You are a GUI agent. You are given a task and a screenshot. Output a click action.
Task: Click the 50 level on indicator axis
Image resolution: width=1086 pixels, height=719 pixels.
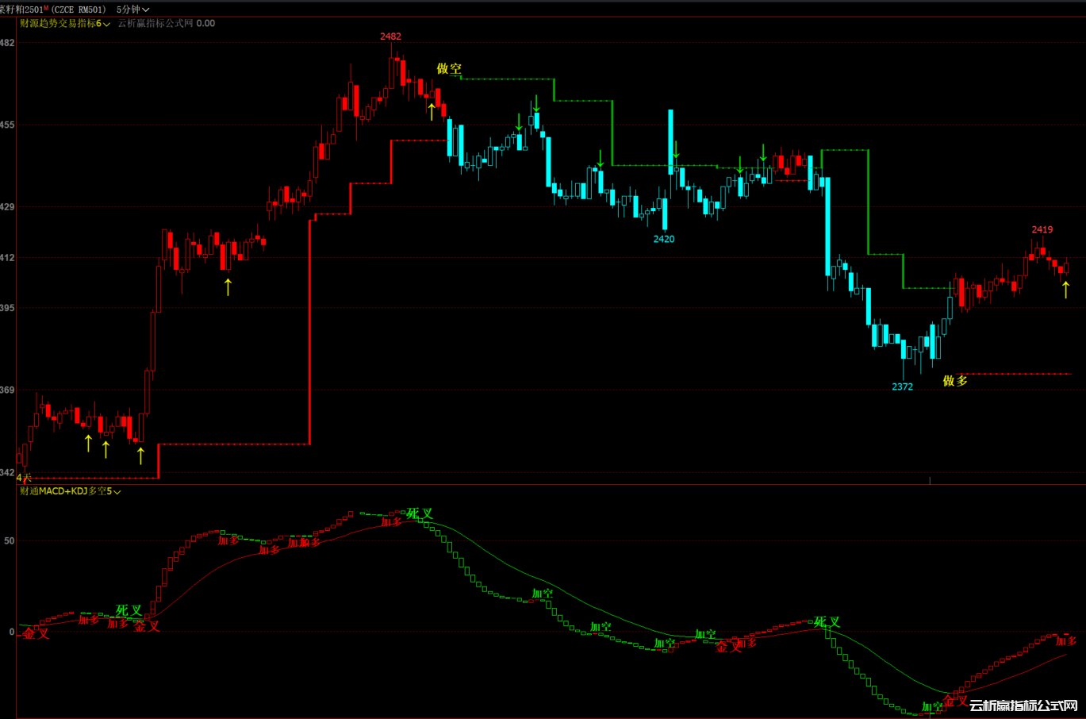point(10,540)
